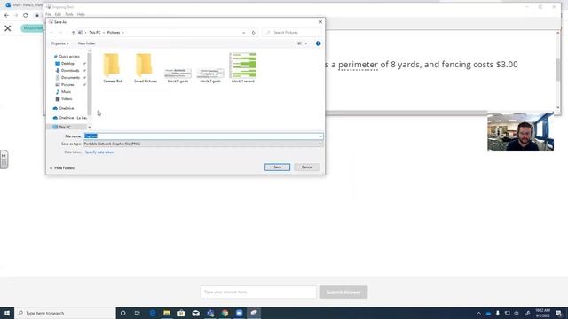The width and height of the screenshot is (568, 319).
Task: Open Microsoft Teams from taskbar
Action: click(210, 313)
